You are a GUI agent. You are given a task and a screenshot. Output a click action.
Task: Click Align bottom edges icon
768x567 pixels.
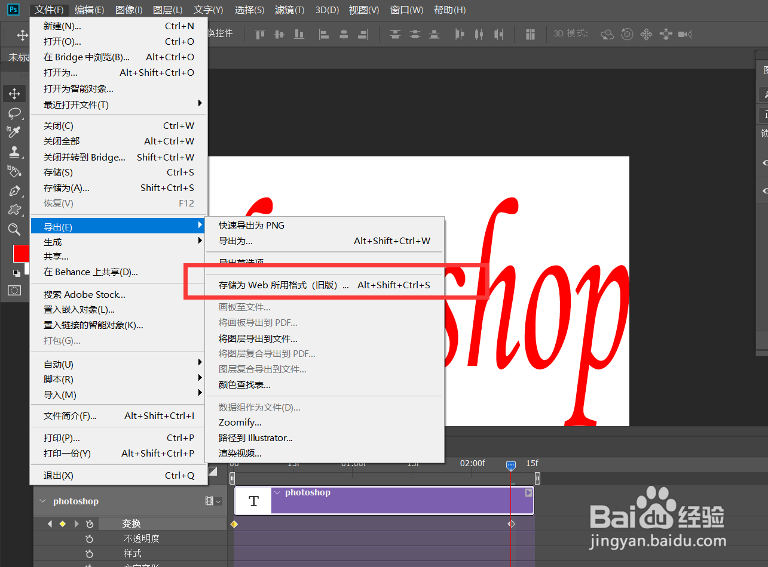298,35
